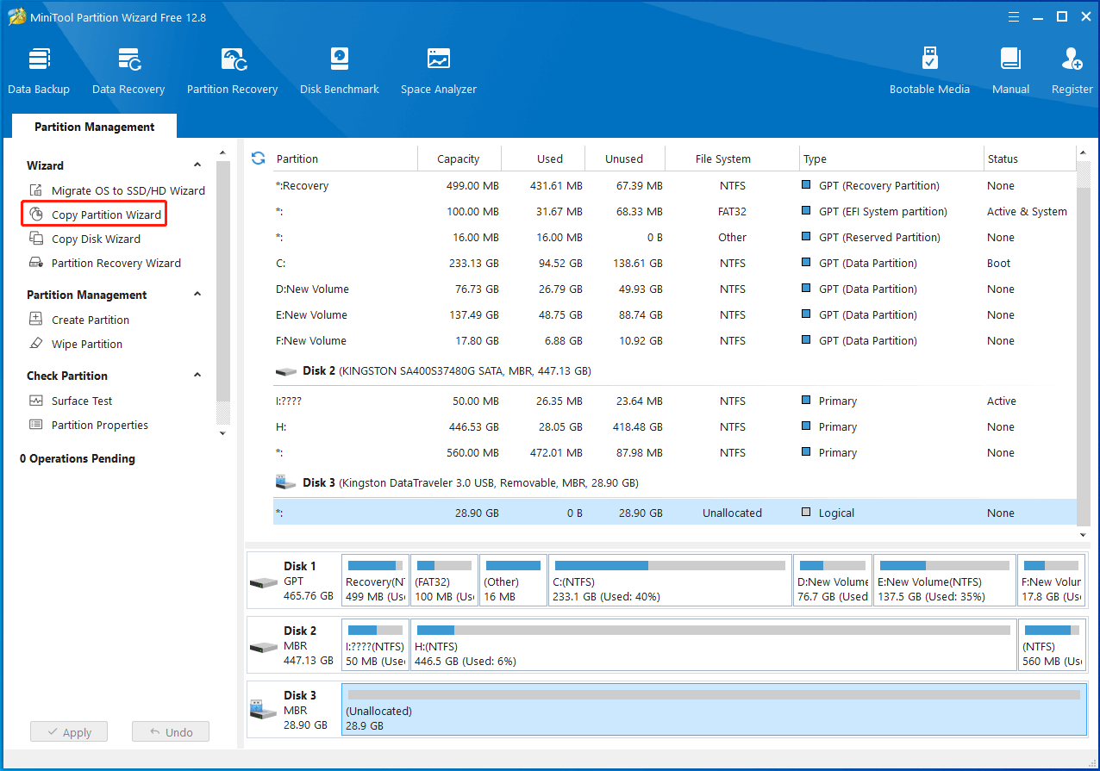The width and height of the screenshot is (1100, 771).
Task: Select H:(NTFS) block in Disk 2 map
Action: pos(713,645)
